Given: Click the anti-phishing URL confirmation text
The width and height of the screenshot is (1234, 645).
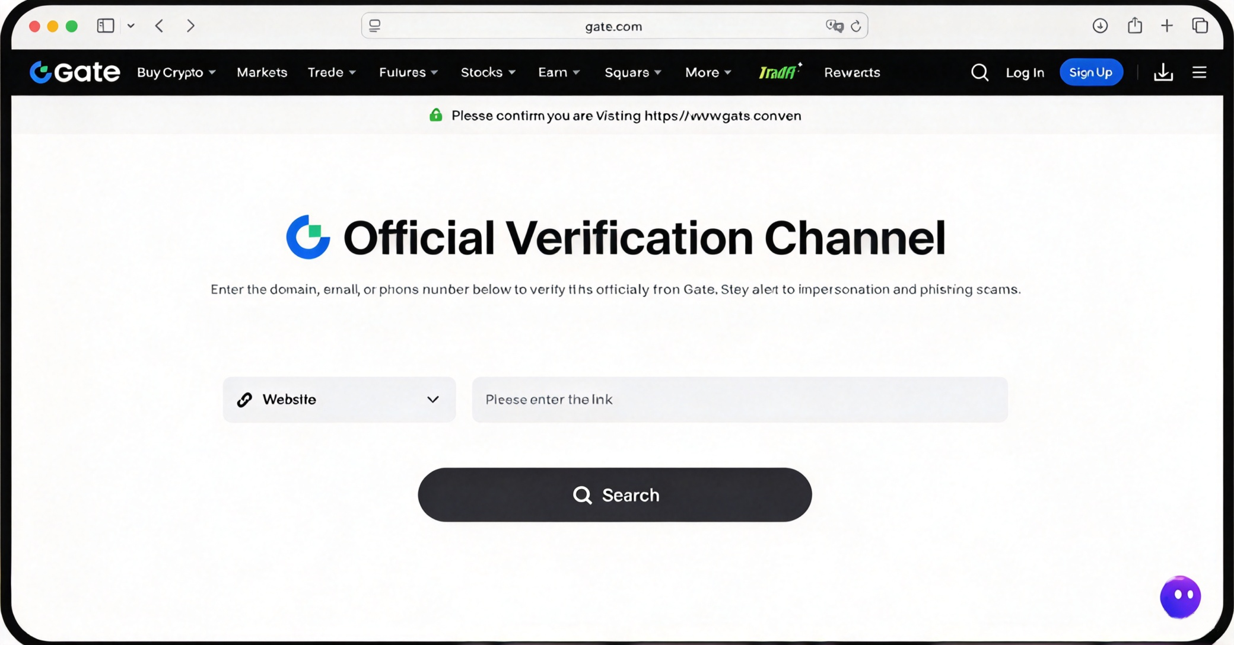Looking at the screenshot, I should 626,116.
